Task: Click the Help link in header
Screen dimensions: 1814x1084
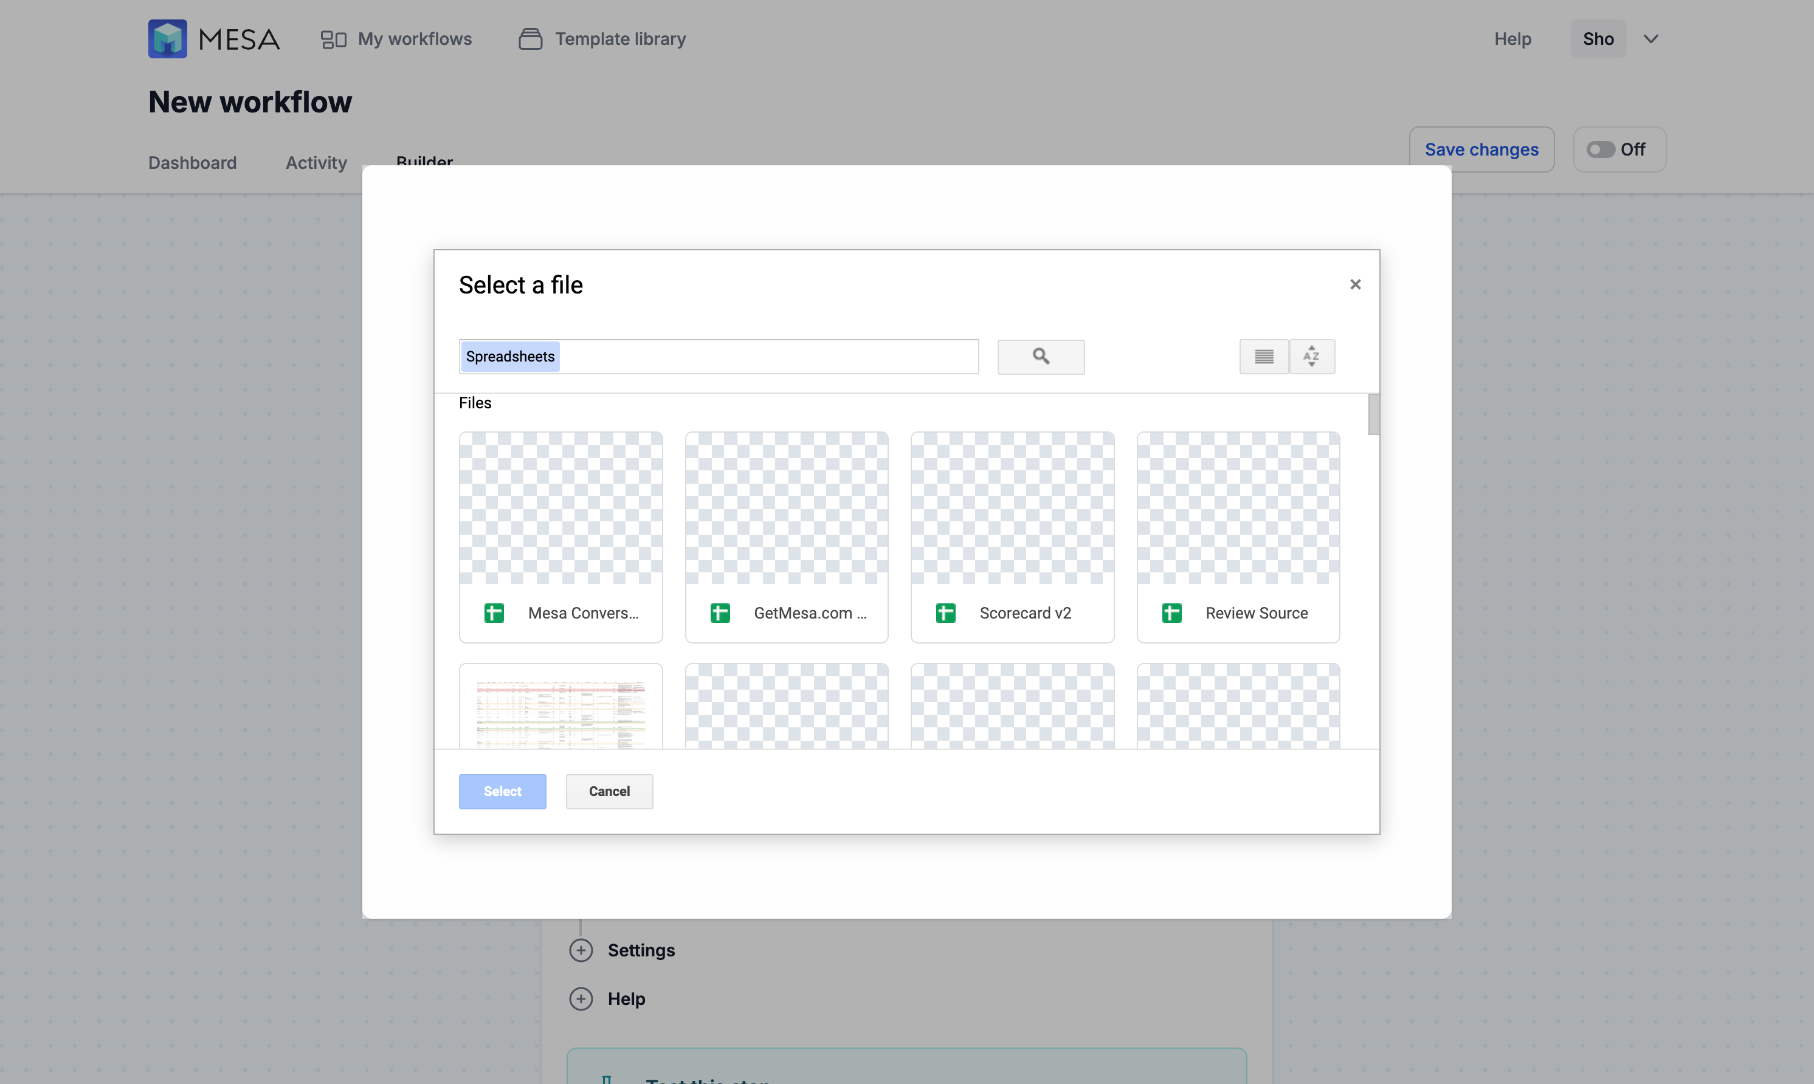Action: click(x=1512, y=39)
